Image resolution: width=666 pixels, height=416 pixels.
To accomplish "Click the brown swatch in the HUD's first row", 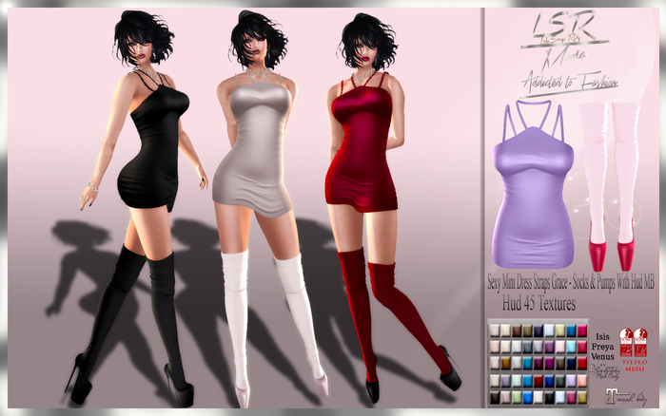I will 517,331.
